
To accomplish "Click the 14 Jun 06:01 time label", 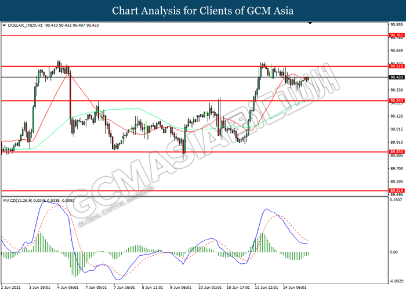I will click(295, 288).
